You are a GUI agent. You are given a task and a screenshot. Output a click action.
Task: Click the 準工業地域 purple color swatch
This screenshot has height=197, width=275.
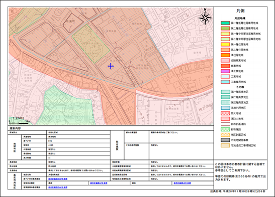[225, 71]
